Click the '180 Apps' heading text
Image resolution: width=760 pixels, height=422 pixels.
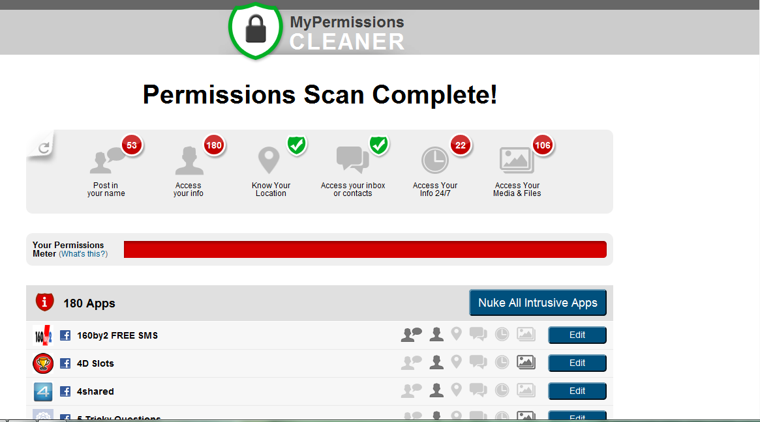coord(89,303)
